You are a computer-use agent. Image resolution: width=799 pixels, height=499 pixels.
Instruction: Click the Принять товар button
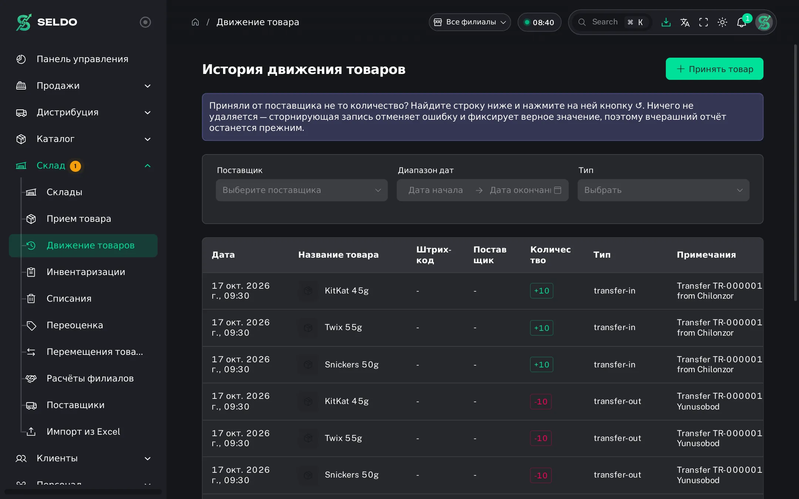click(714, 69)
